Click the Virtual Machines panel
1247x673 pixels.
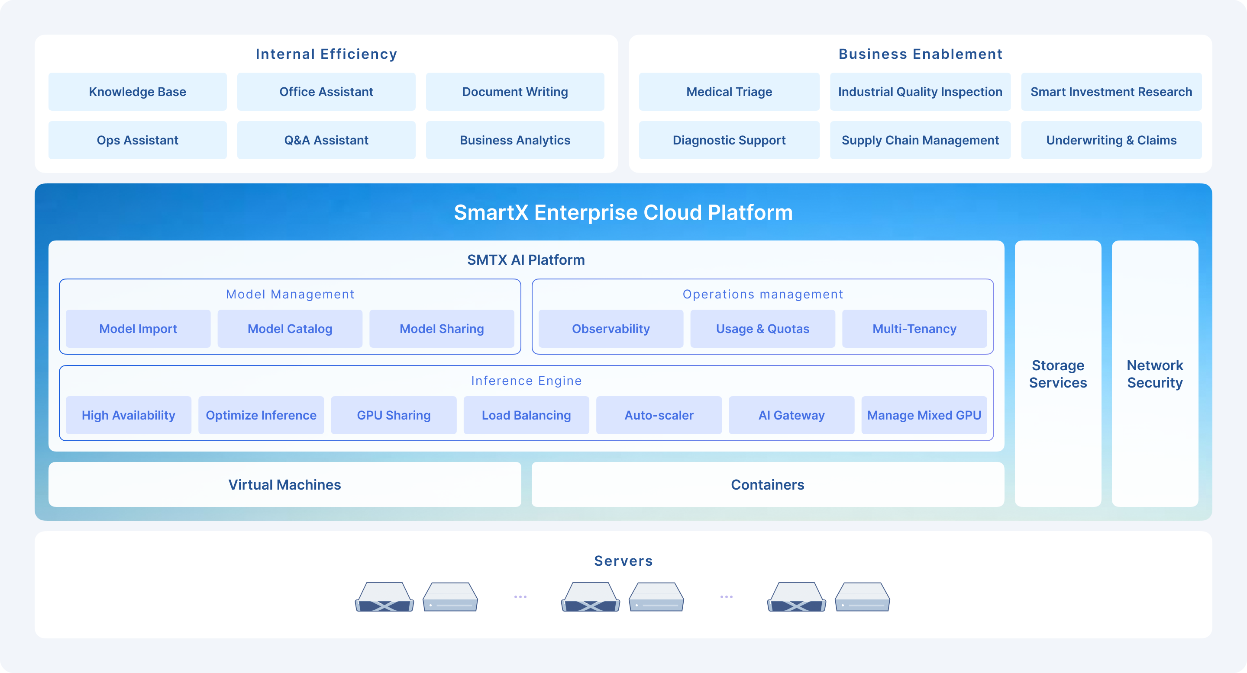(284, 484)
